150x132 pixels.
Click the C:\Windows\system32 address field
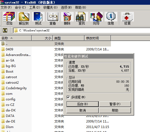[x=82, y=30]
